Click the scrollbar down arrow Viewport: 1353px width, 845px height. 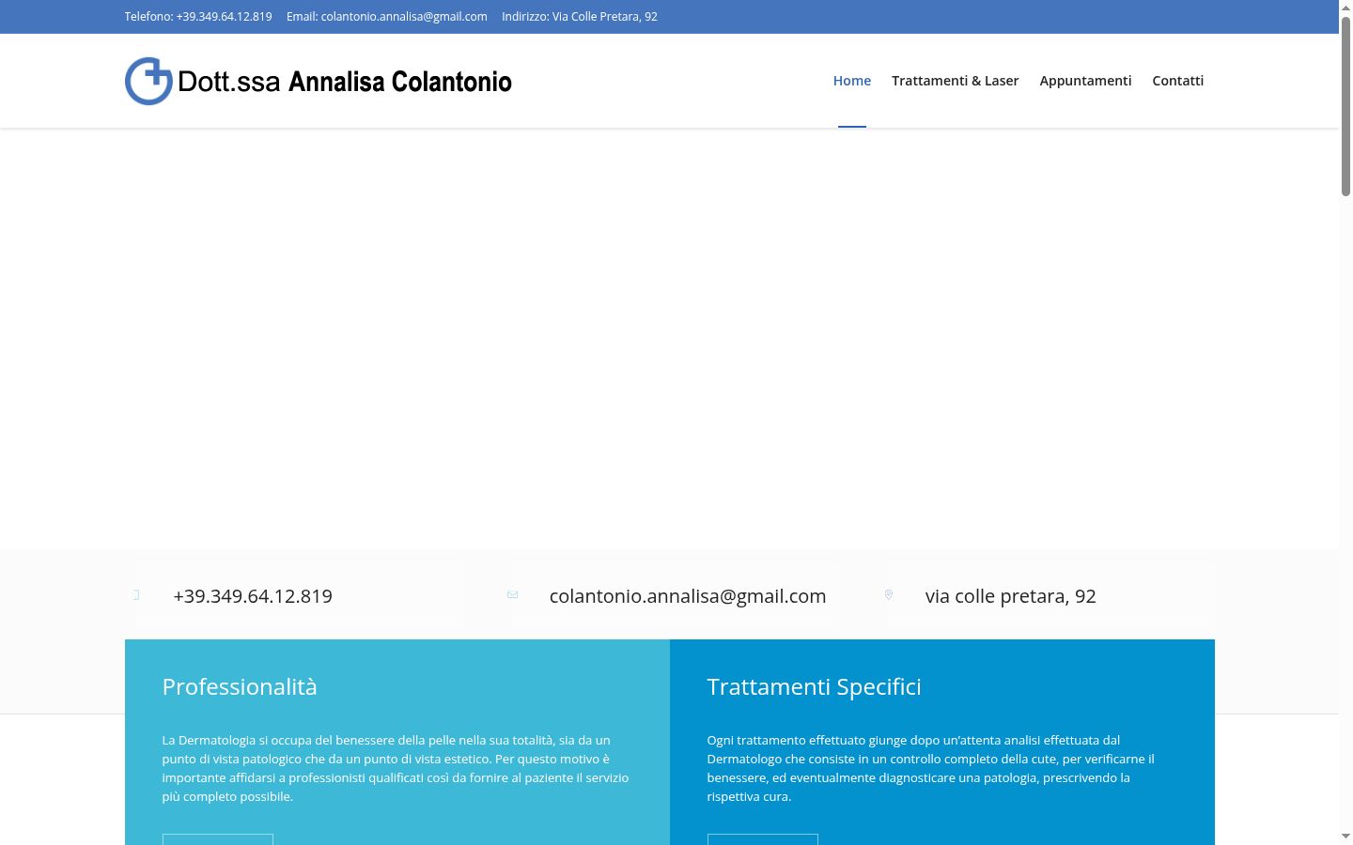[x=1345, y=837]
